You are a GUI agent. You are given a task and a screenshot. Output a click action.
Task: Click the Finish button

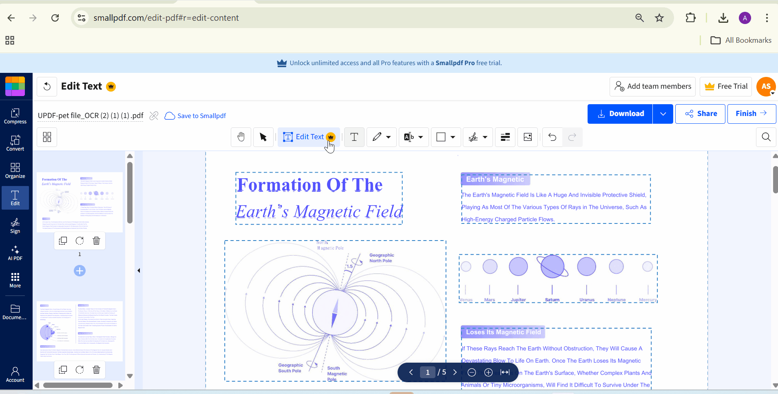coord(751,114)
